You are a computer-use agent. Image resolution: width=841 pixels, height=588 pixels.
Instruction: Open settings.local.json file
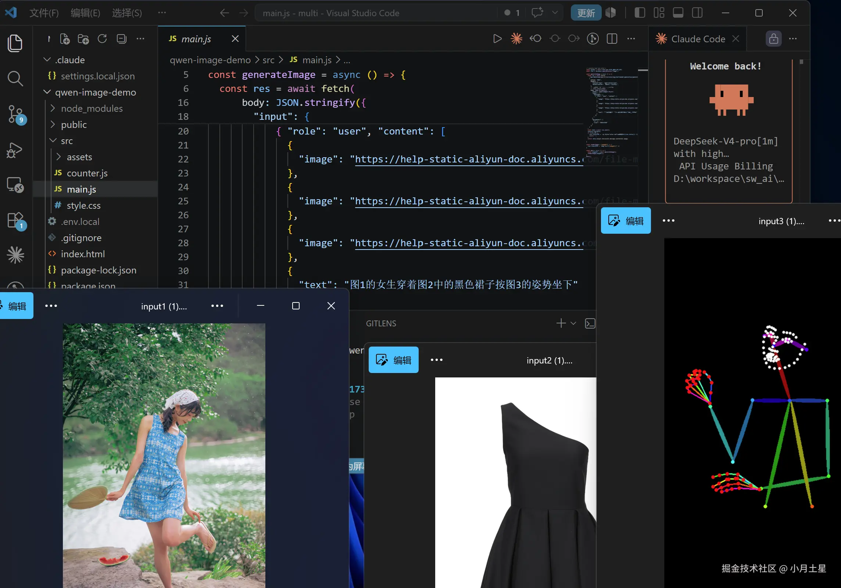click(95, 76)
